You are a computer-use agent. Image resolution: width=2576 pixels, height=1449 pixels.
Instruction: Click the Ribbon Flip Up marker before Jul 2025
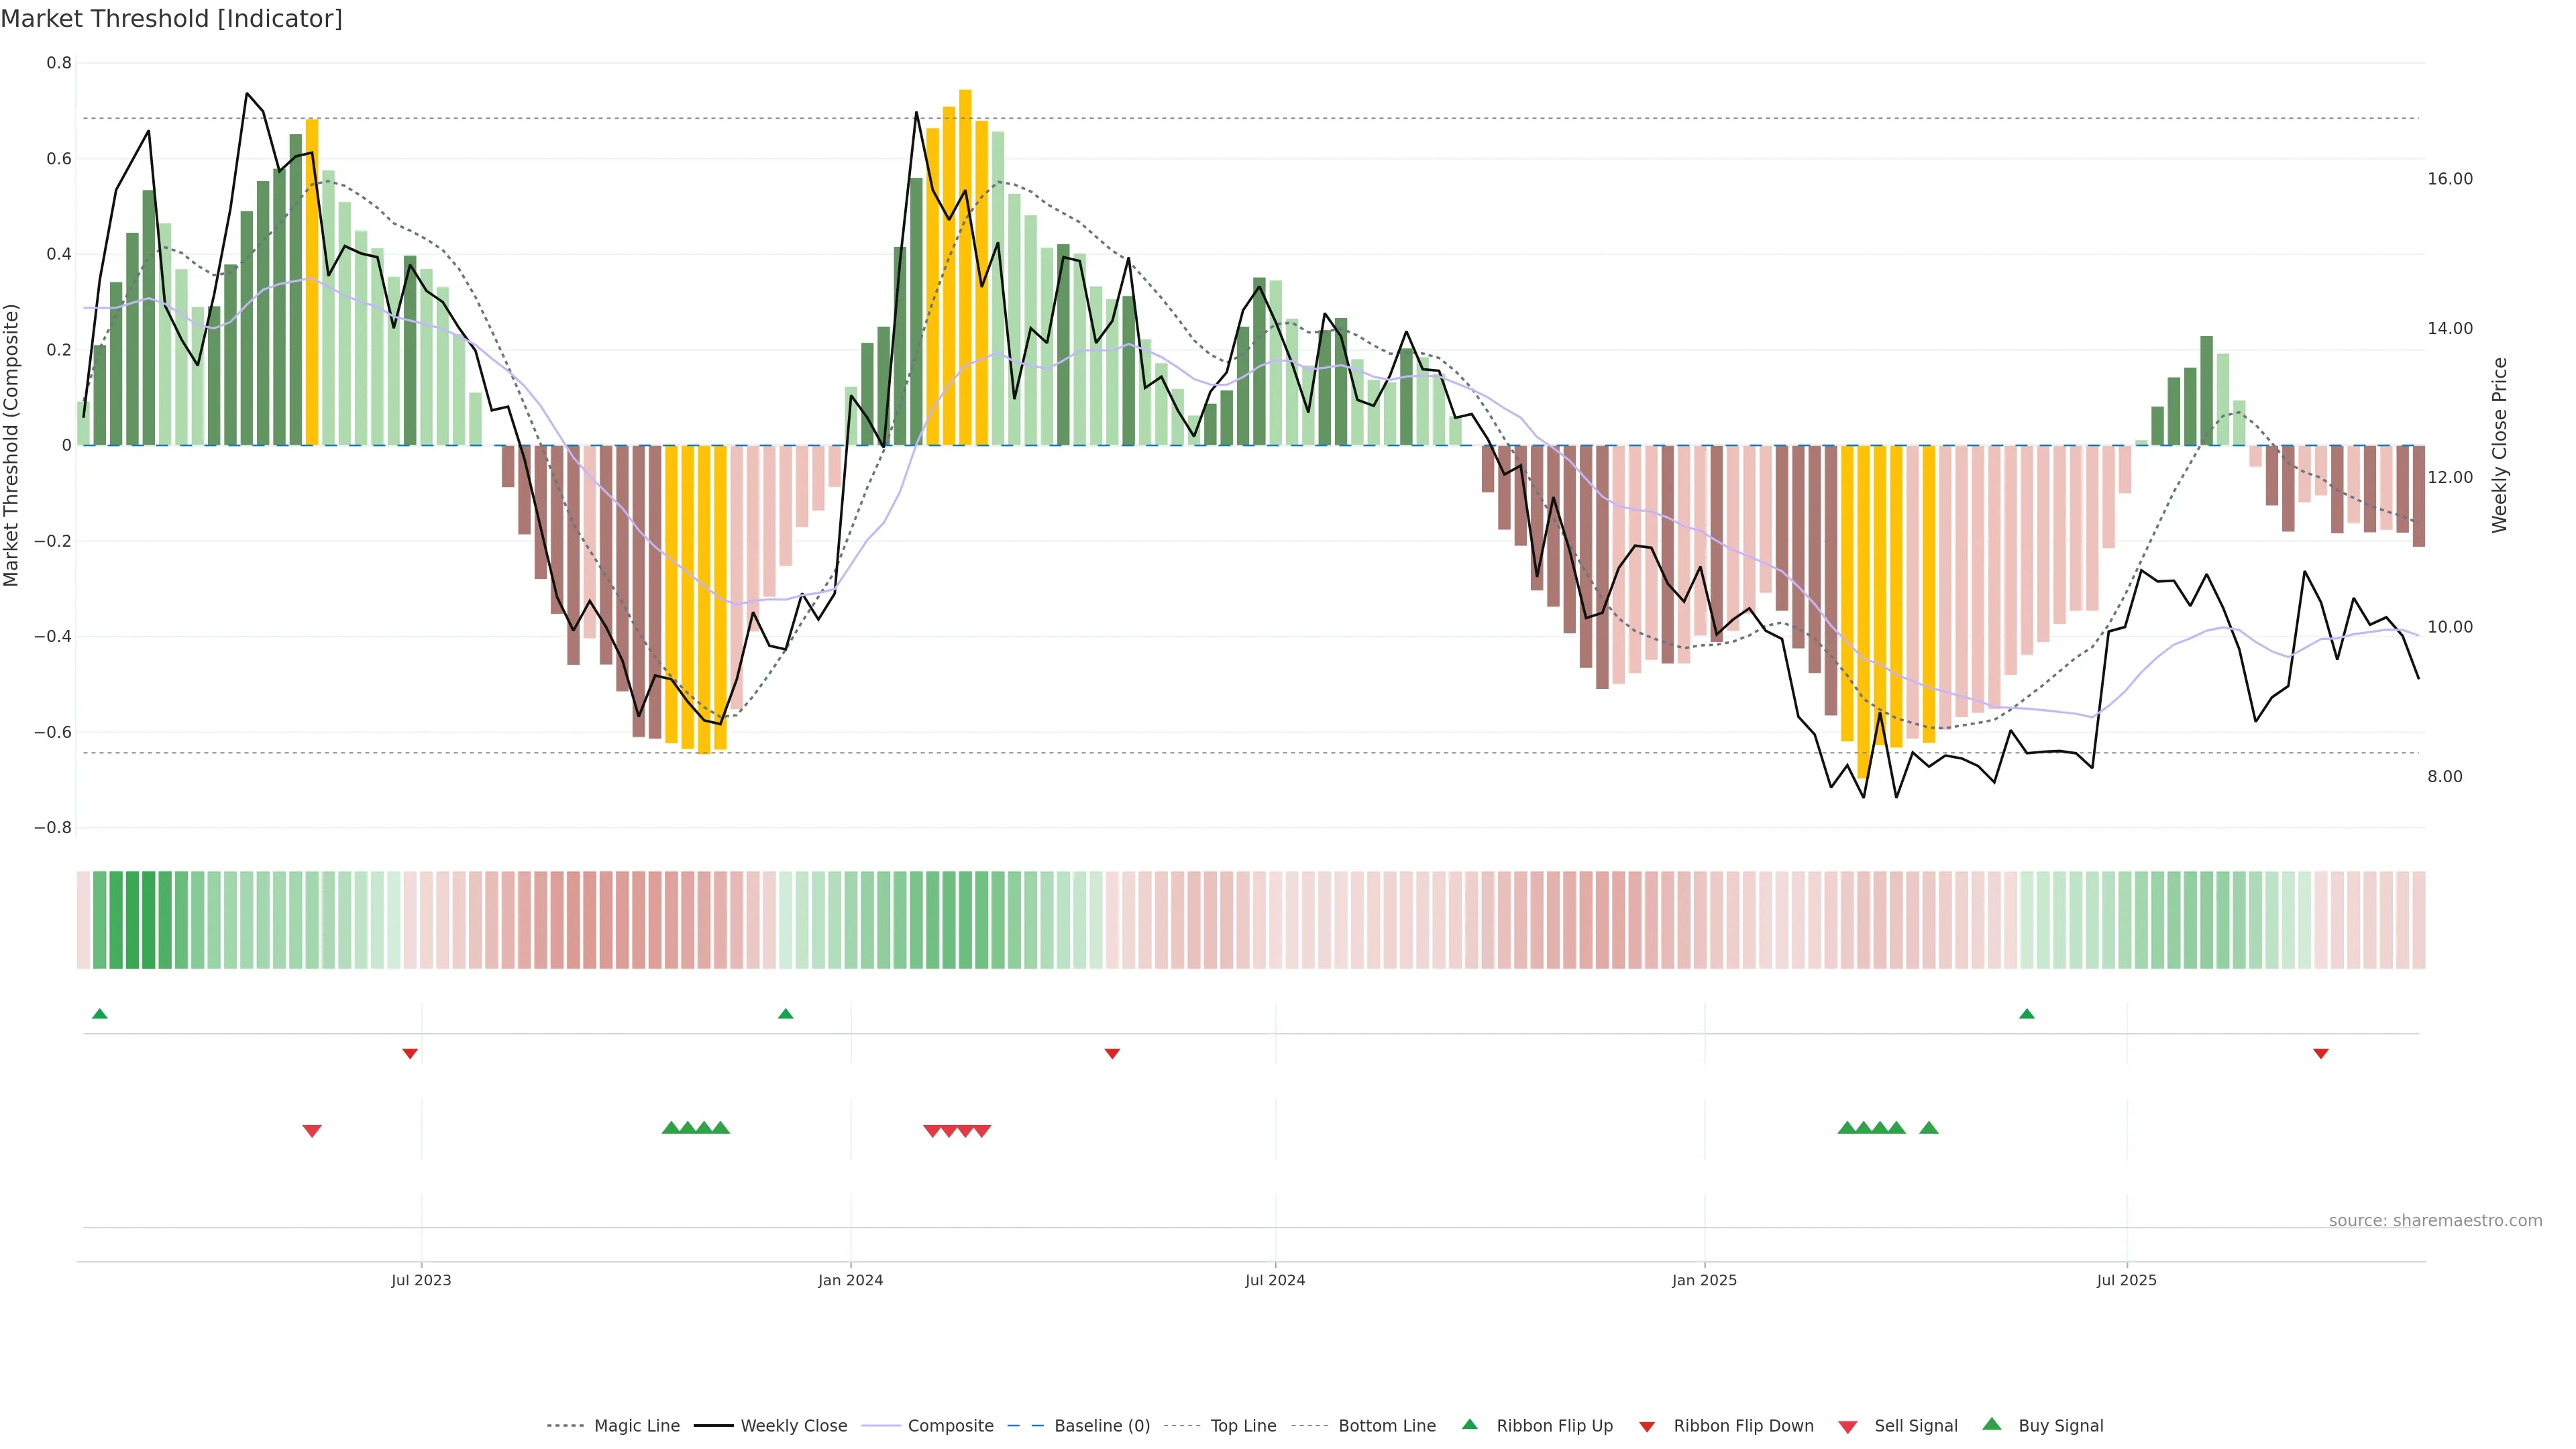point(2027,1014)
